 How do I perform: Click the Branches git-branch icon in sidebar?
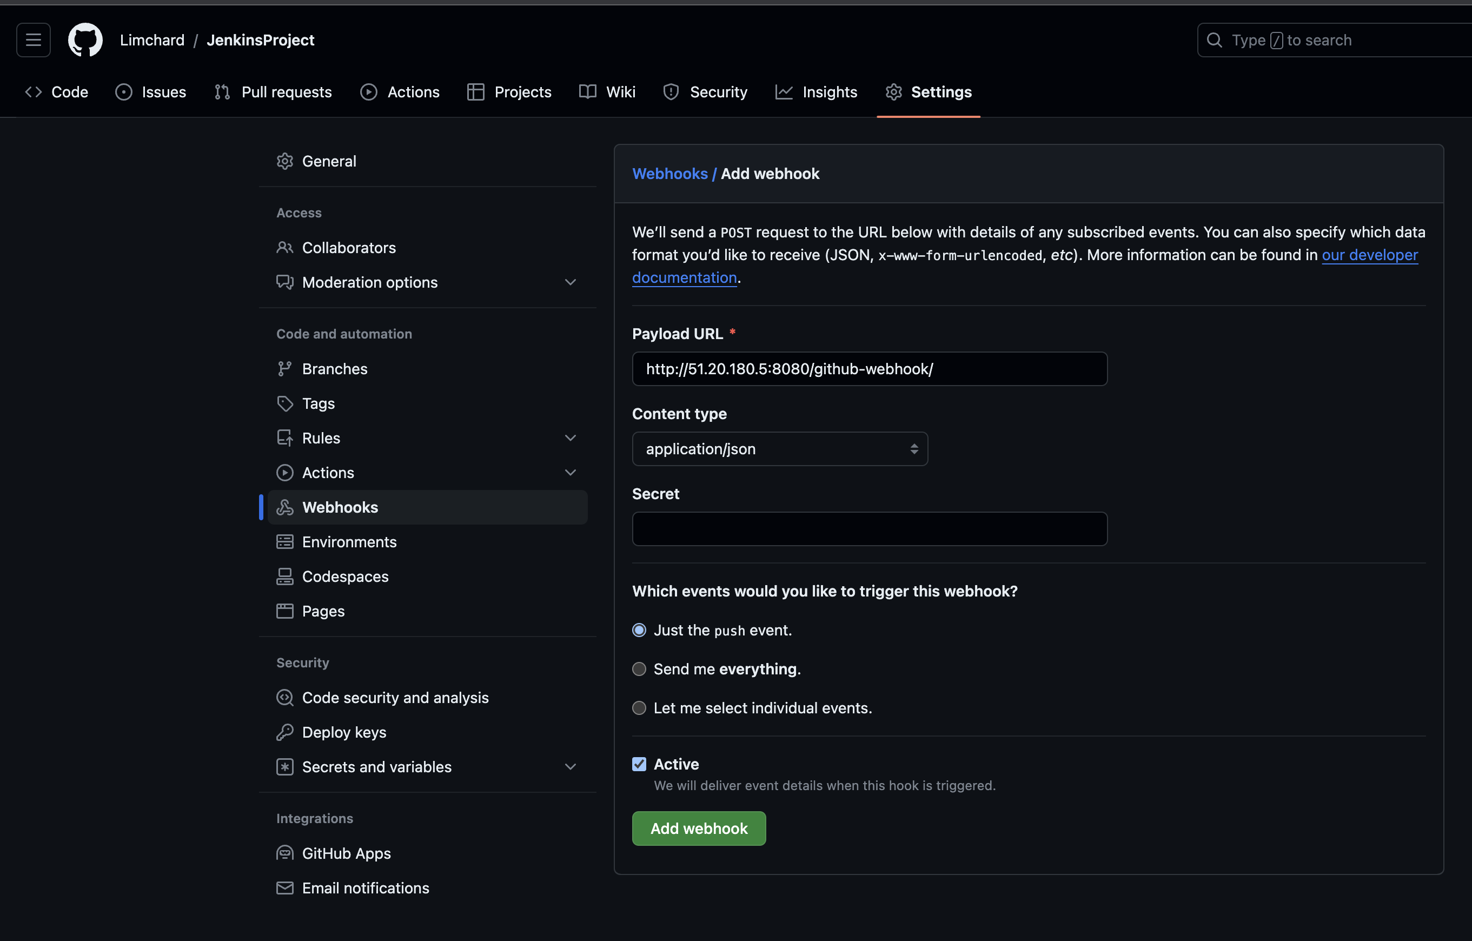pos(284,369)
